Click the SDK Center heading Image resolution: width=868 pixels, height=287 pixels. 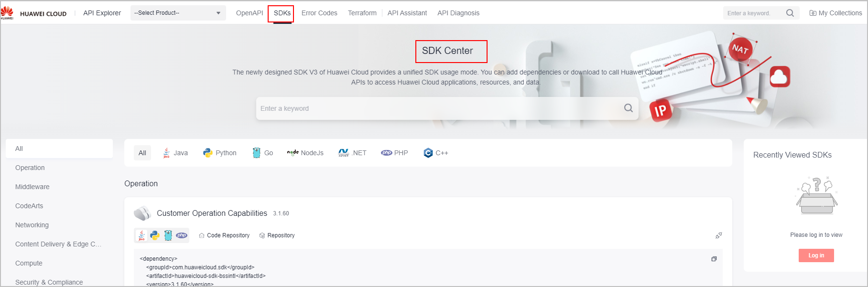(447, 51)
